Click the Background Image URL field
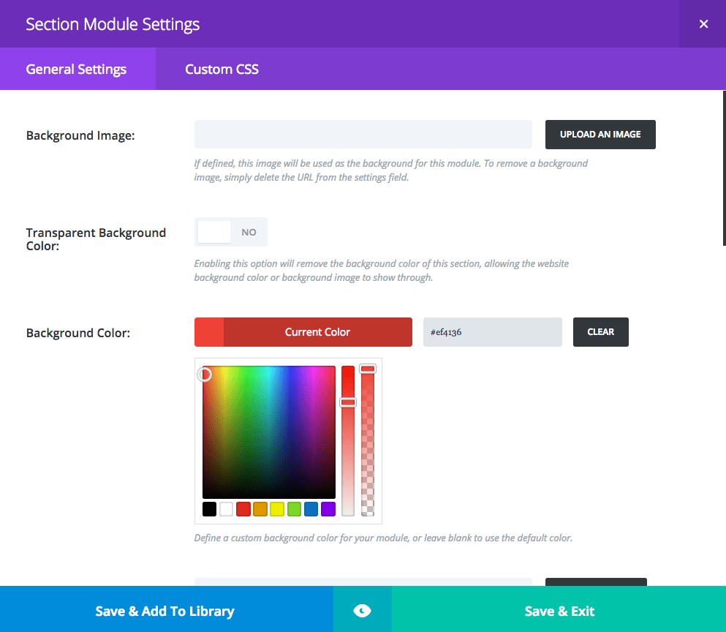Image resolution: width=726 pixels, height=632 pixels. point(363,135)
